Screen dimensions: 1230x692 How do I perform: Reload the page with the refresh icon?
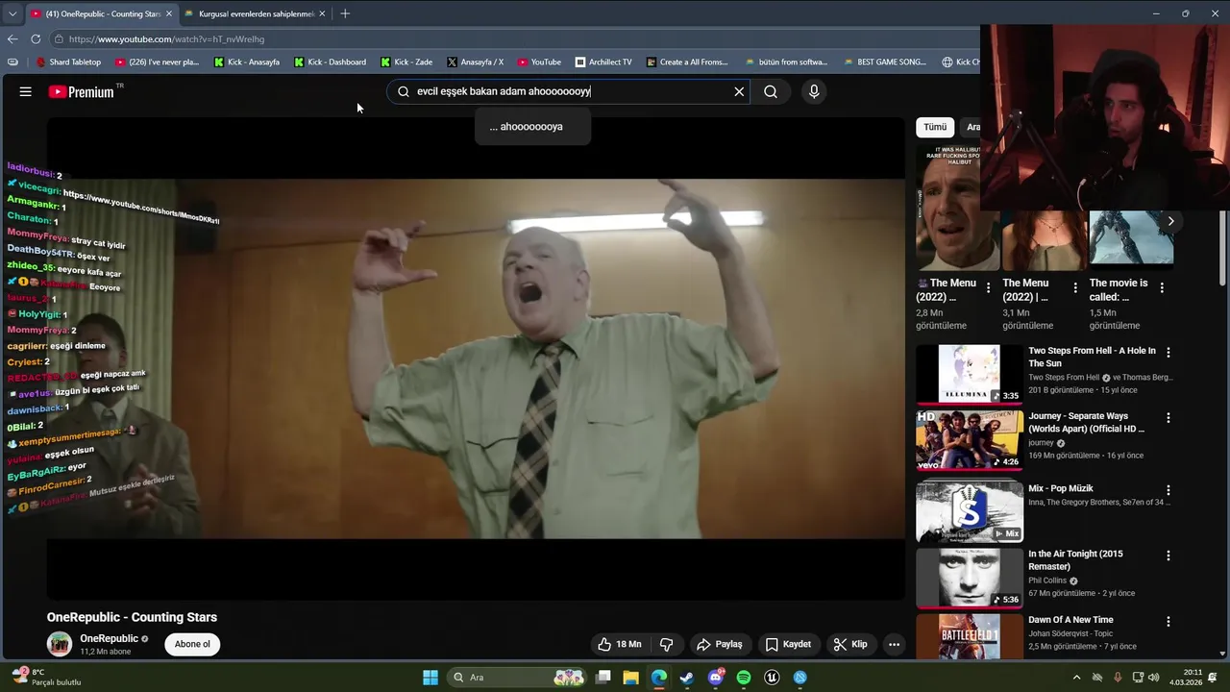36,38
